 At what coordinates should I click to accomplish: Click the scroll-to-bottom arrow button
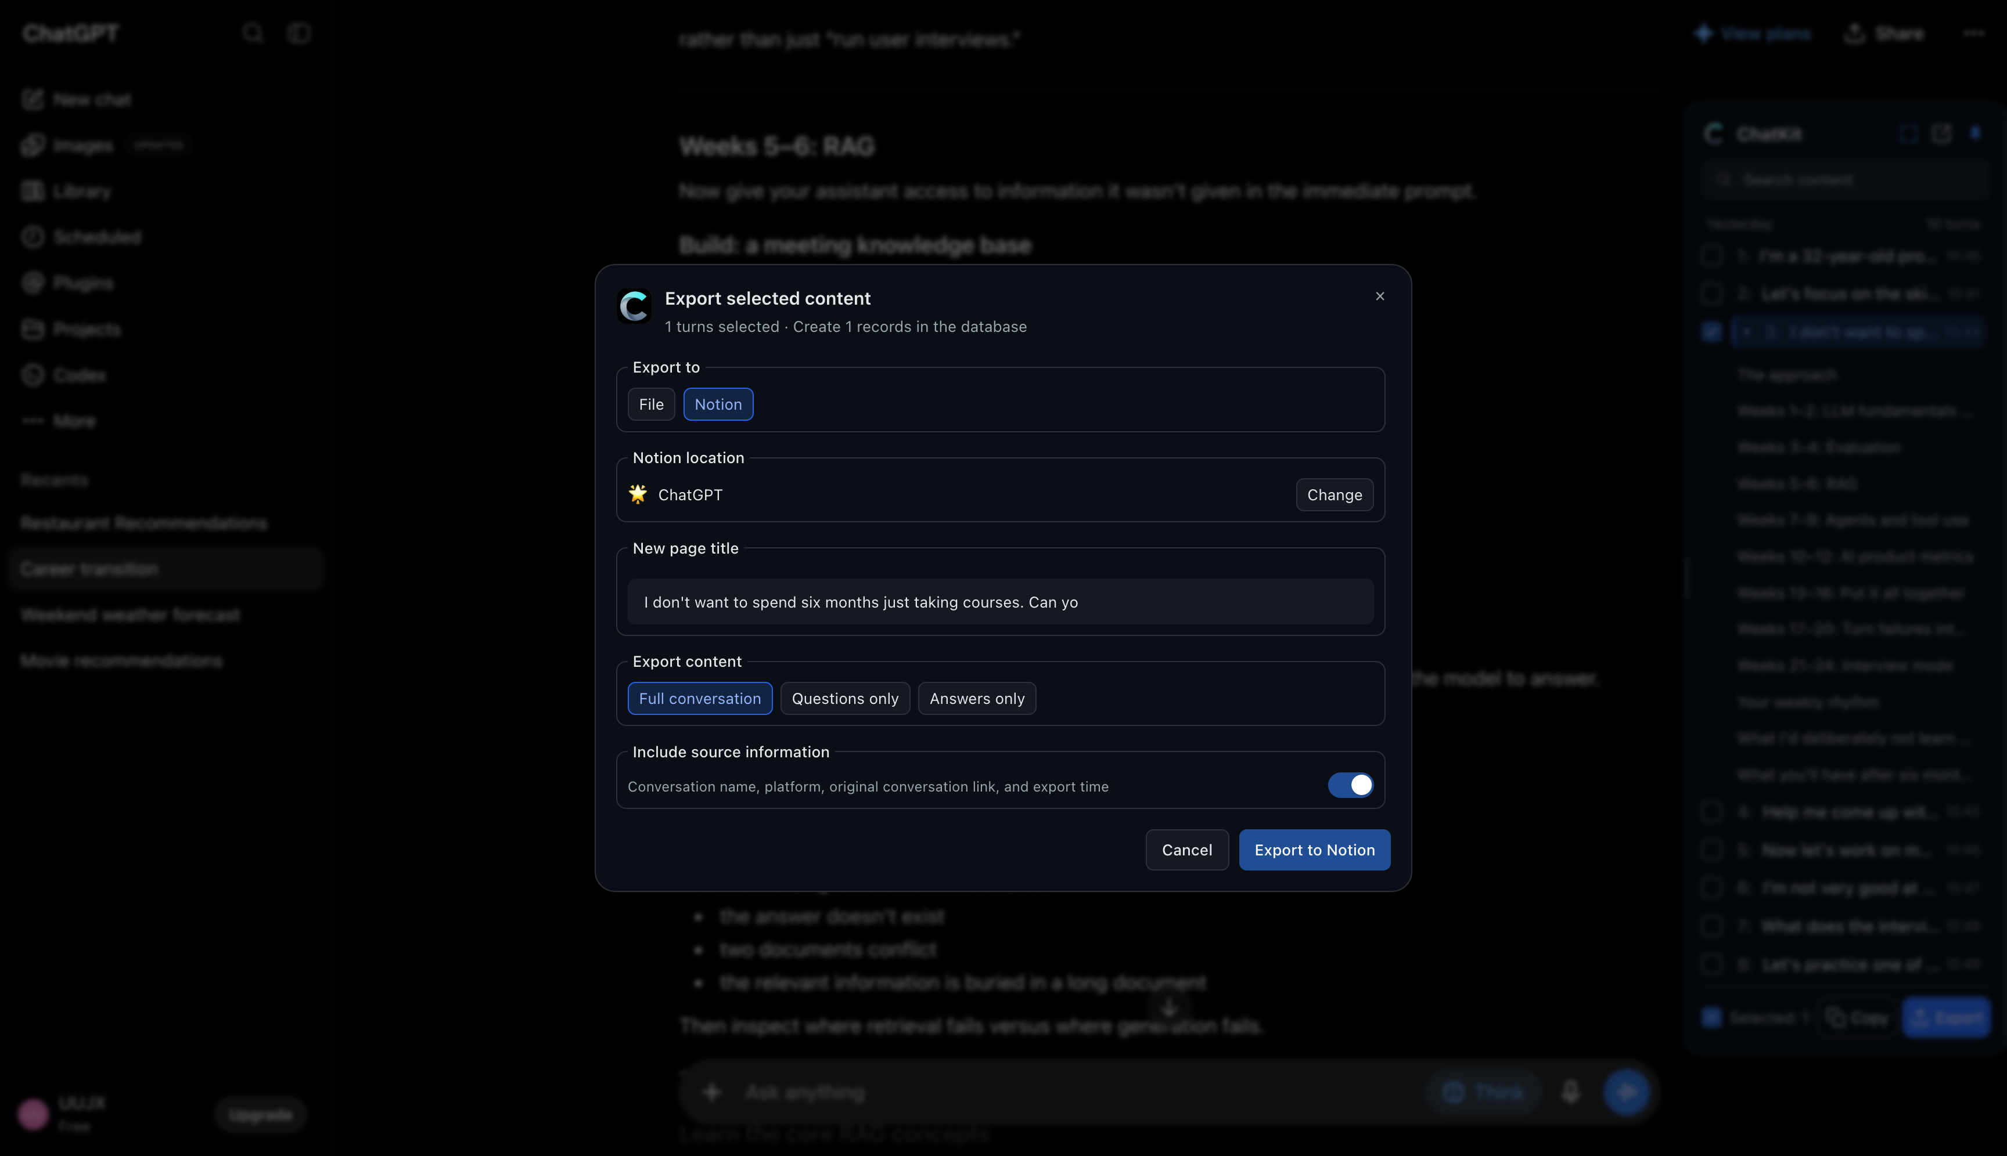(x=1169, y=1007)
